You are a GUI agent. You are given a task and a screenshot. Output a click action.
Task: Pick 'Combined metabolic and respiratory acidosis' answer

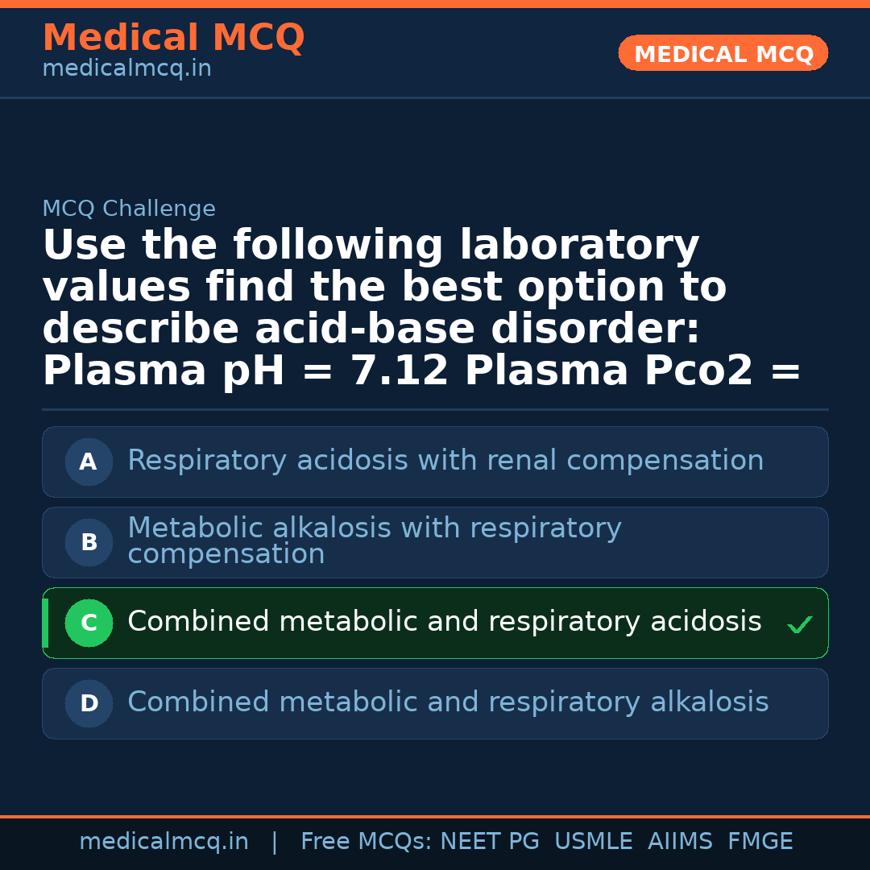[444, 622]
